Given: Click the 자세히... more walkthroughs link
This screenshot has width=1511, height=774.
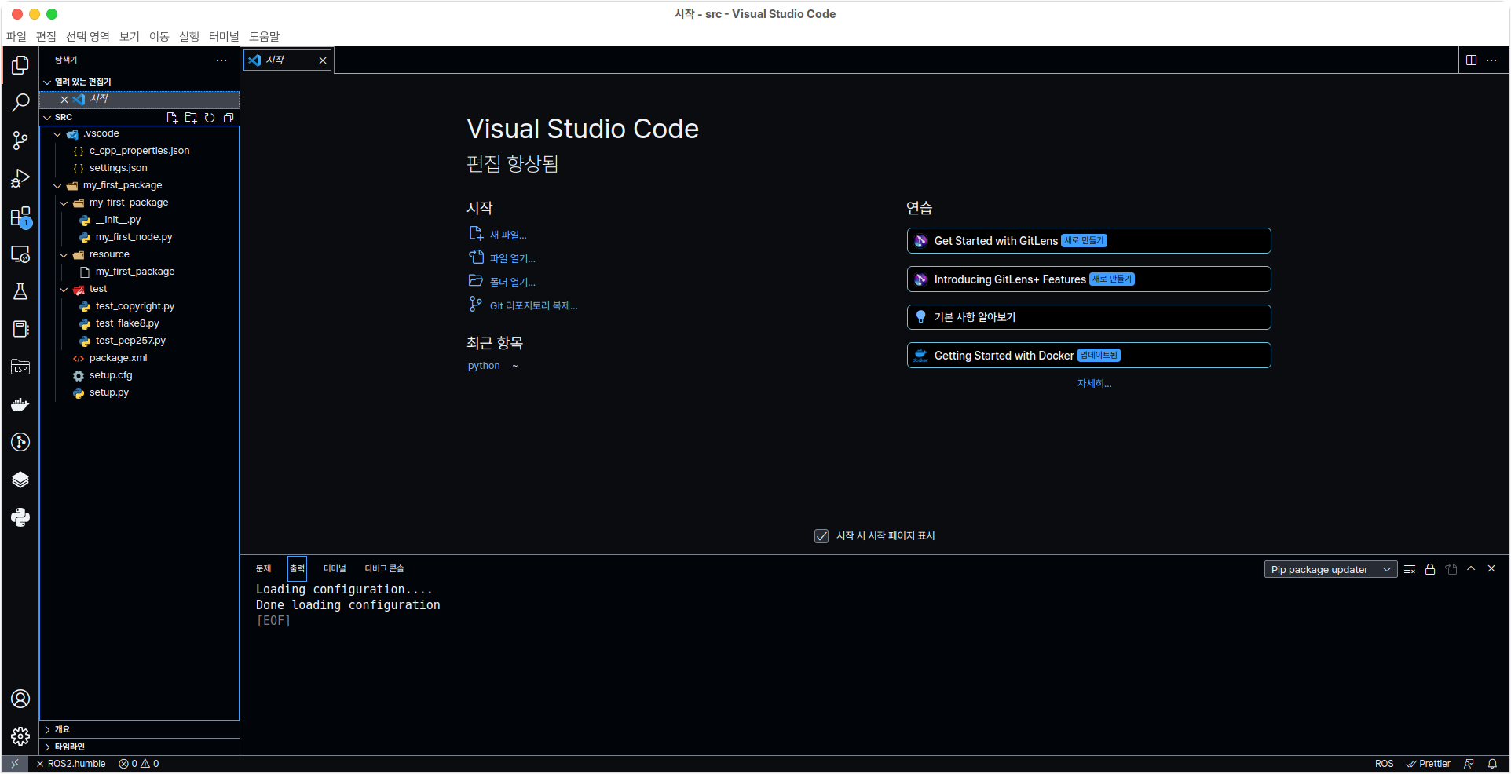Looking at the screenshot, I should pyautogui.click(x=1094, y=383).
